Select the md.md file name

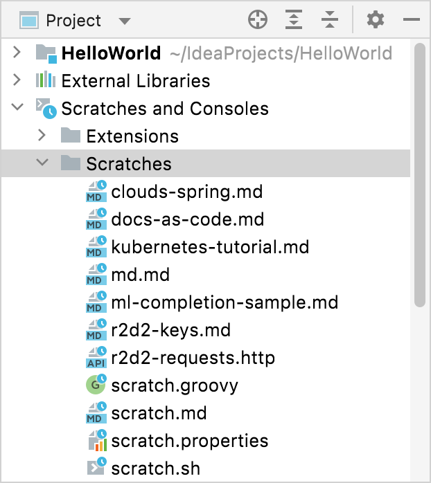(141, 275)
